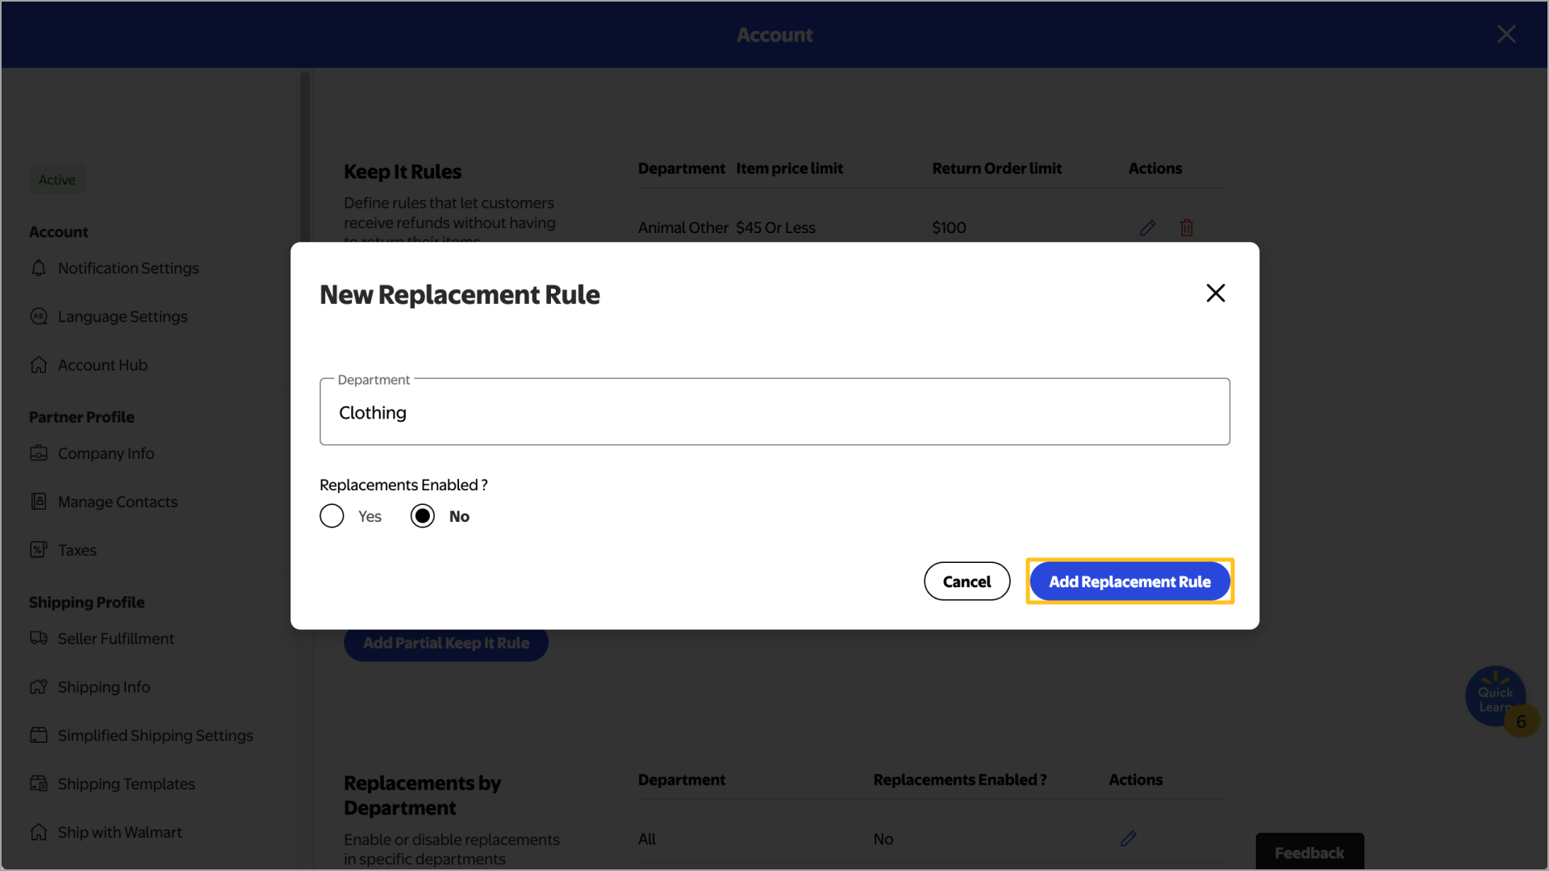This screenshot has height=871, width=1549.
Task: Click the Seller Fulfillment truck icon
Action: click(39, 639)
